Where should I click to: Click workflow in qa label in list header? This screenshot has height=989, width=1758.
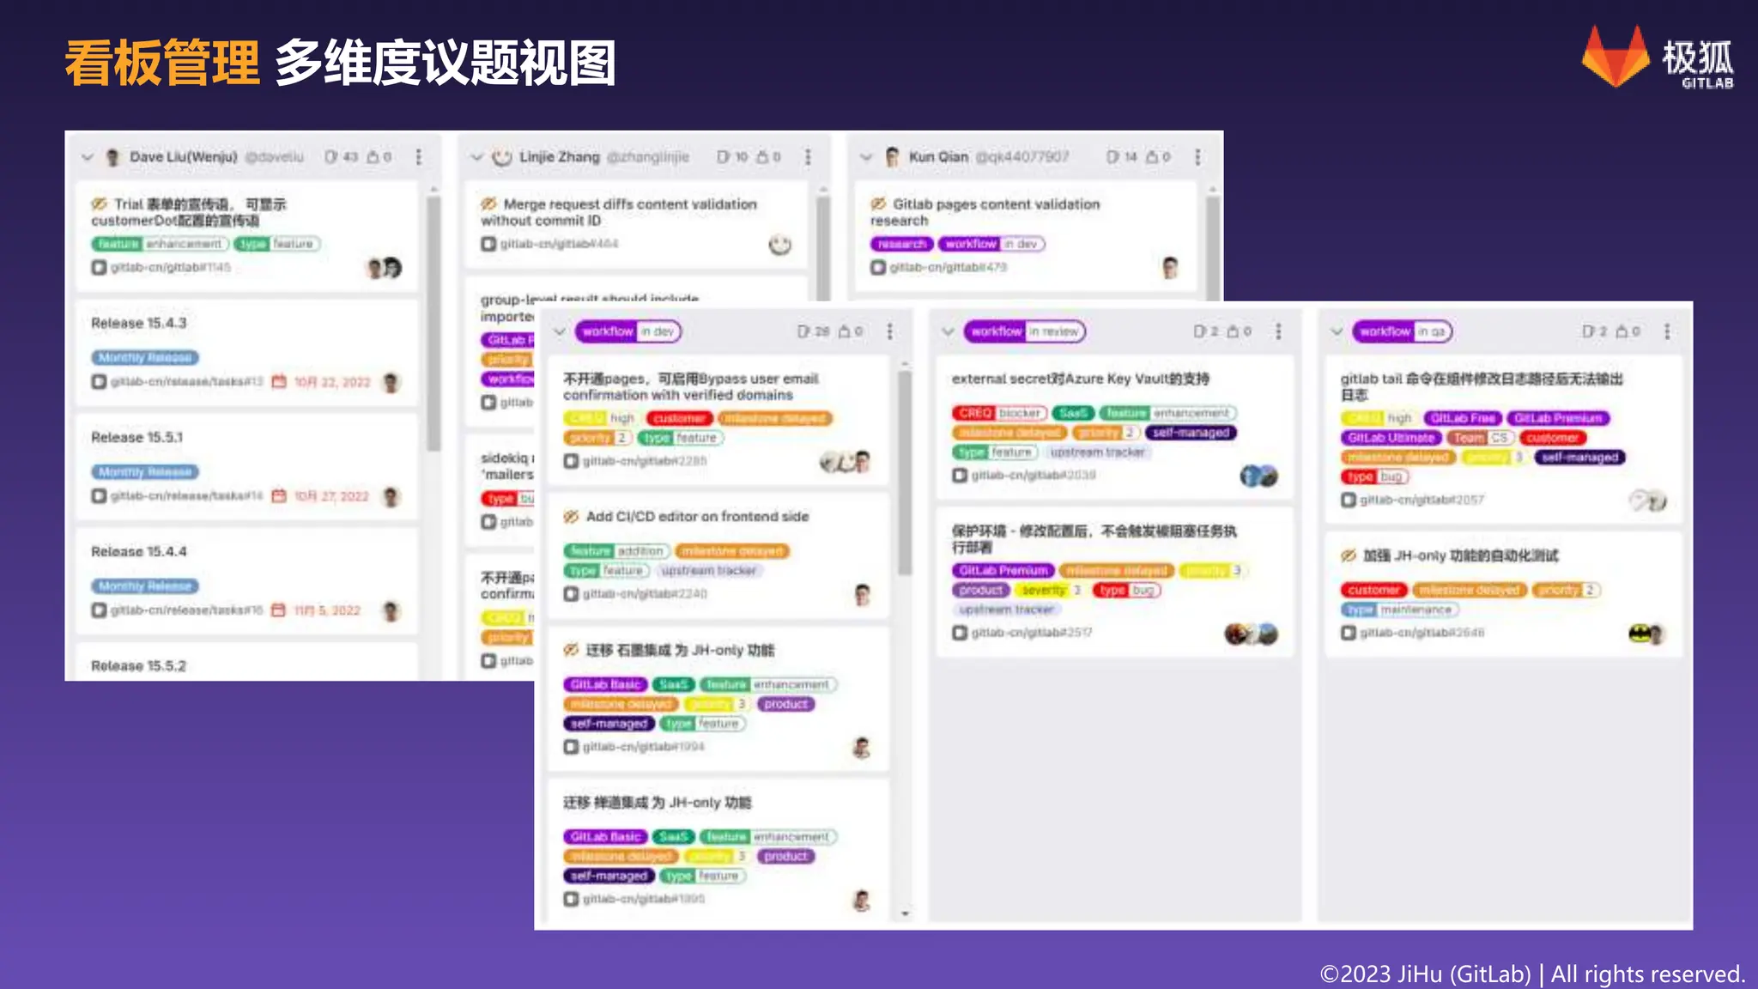coord(1402,331)
